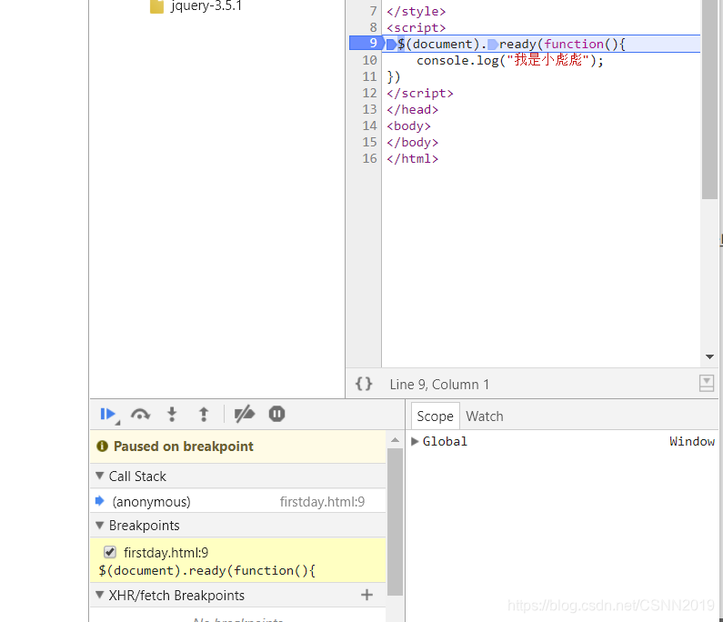Pretty print the source code

(364, 384)
